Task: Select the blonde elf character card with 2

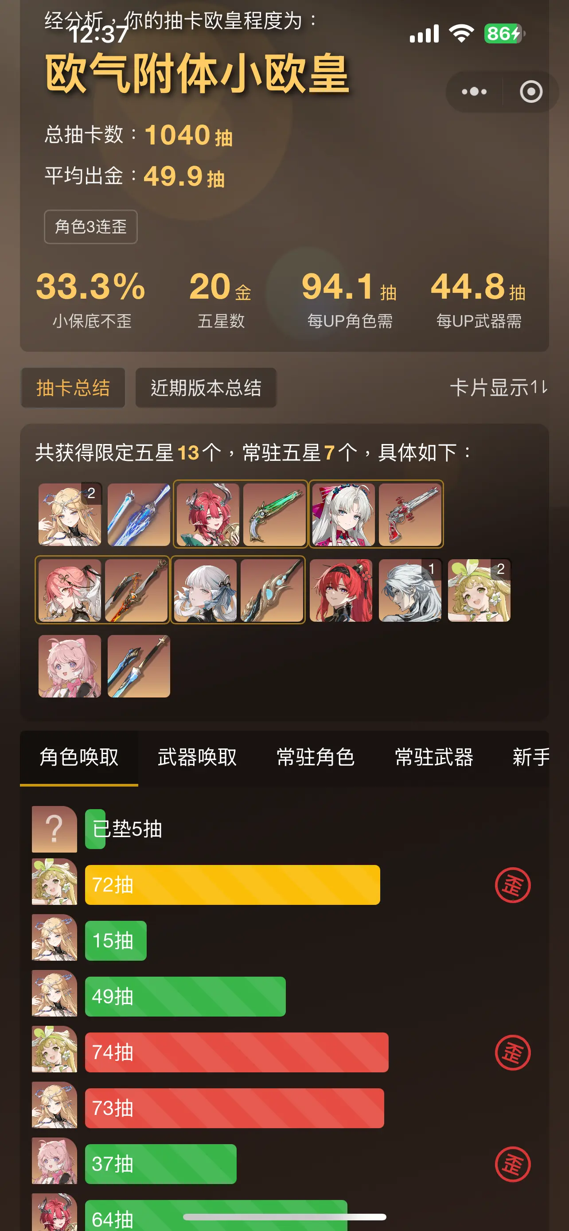Action: tap(70, 514)
